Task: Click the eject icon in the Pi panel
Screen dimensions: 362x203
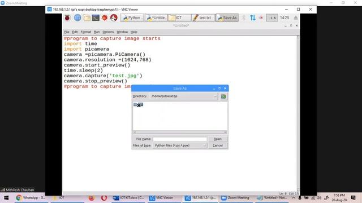Action: (x=296, y=17)
